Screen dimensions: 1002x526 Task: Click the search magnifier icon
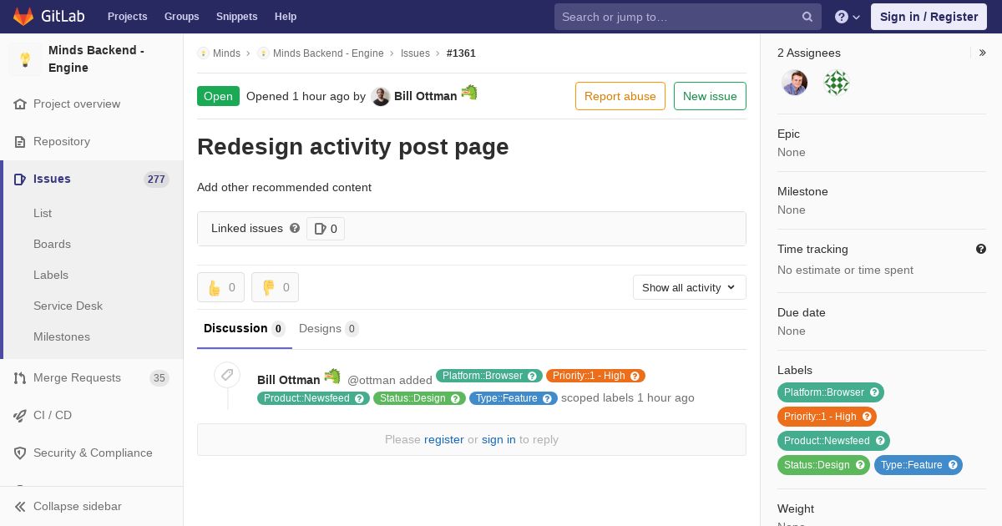[x=807, y=17]
